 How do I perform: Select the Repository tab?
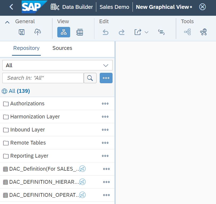[x=26, y=48]
